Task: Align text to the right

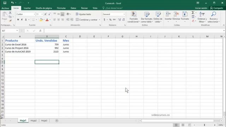Action: pyautogui.click(x=63, y=20)
